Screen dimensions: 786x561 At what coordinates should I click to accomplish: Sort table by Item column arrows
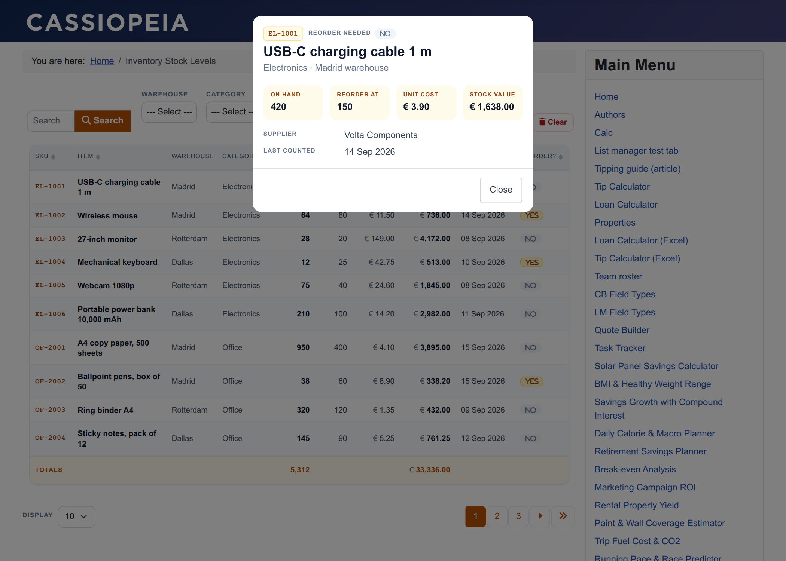[98, 157]
